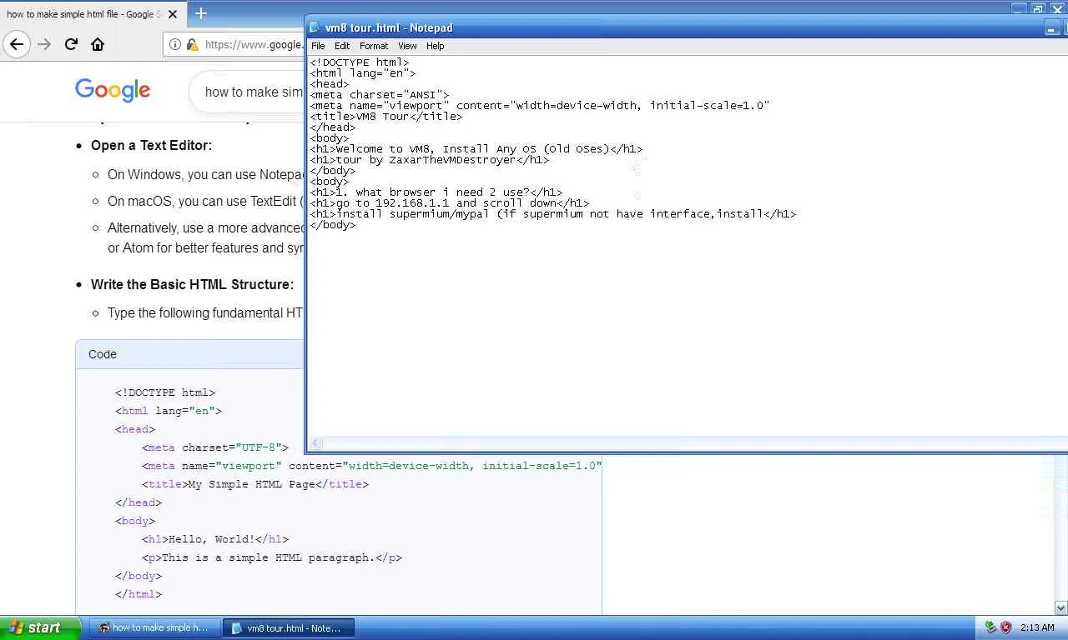The image size is (1068, 640).
Task: Click 'Type the following fundamental' bullet text
Action: (205, 312)
